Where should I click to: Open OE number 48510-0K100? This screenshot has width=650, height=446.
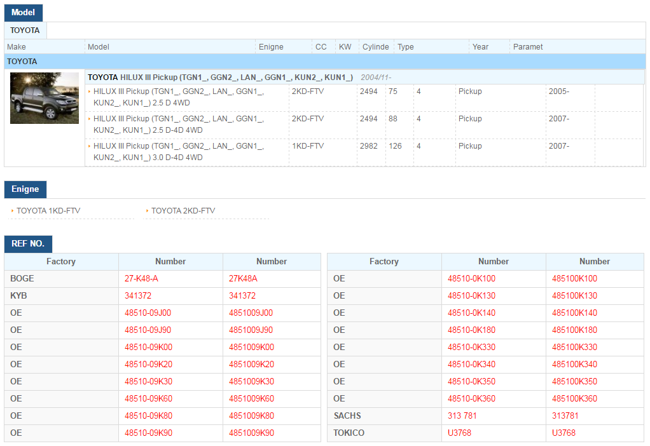point(471,279)
